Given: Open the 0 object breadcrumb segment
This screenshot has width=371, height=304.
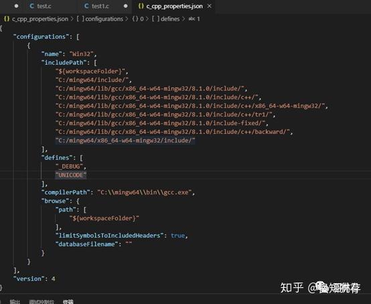Looking at the screenshot, I should (142, 19).
